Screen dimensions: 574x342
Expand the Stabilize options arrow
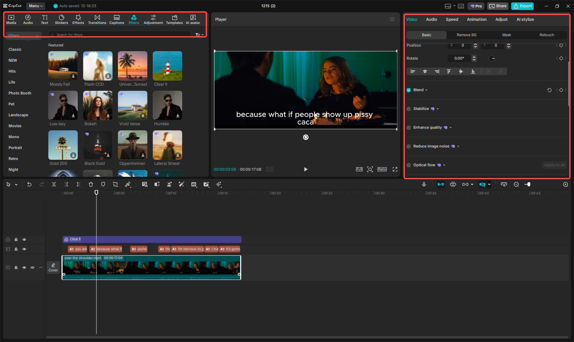tap(438, 109)
